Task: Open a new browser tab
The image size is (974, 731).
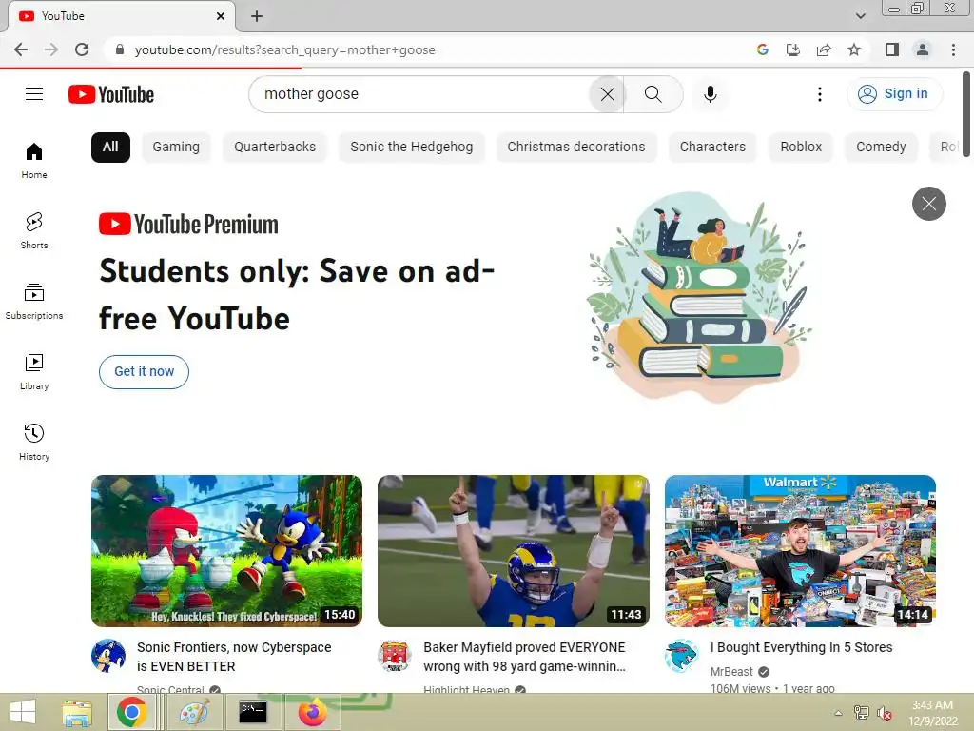Action: [257, 16]
